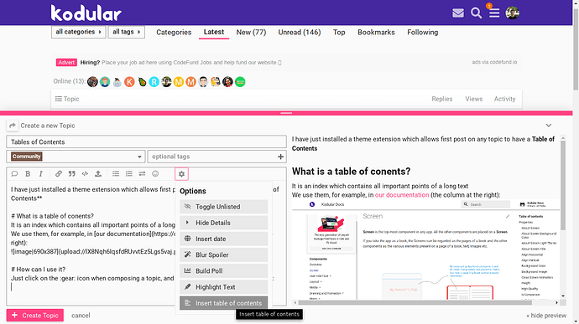Screen dimensions: 579x324
Task: Click the Hiring advert link
Action: 180,63
